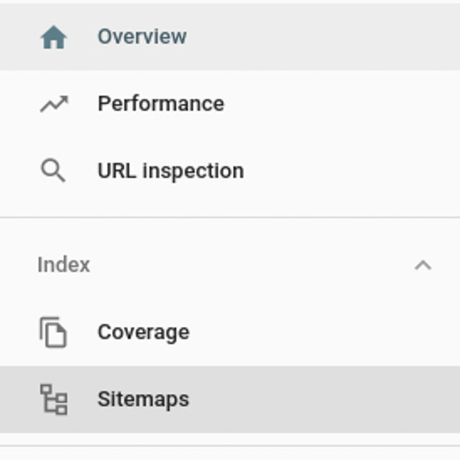Viewport: 460px width, 460px height.
Task: Navigate to the Sitemaps text label
Action: tap(143, 399)
